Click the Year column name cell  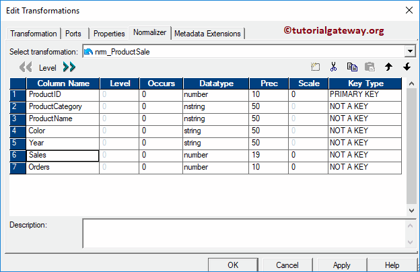[63, 143]
